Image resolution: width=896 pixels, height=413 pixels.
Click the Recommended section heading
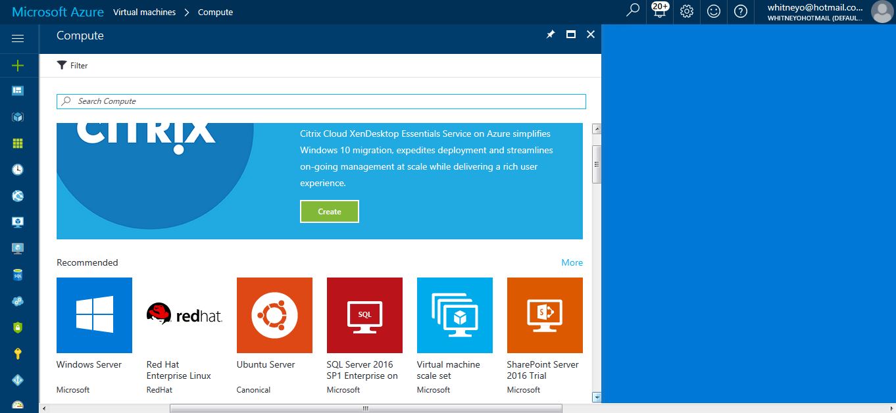point(87,262)
